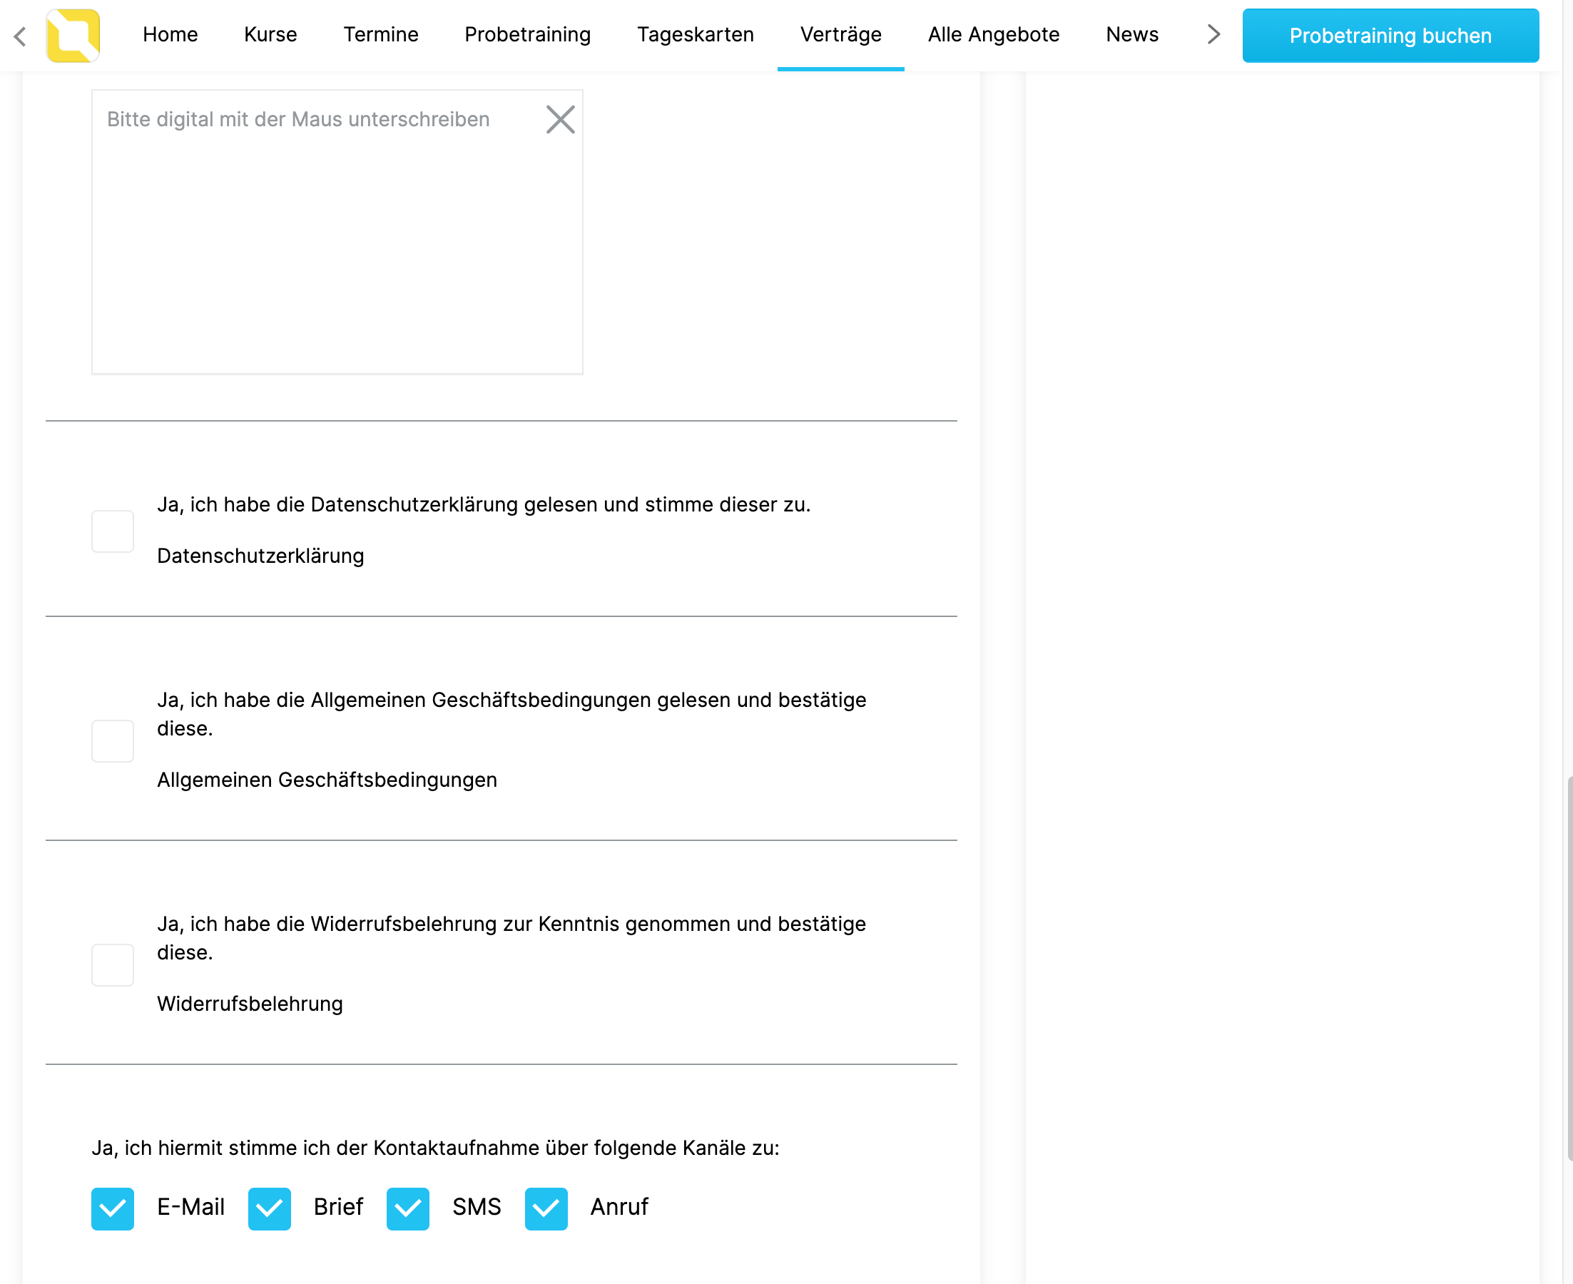Open the Kurse tab
1573x1284 pixels.
(270, 35)
